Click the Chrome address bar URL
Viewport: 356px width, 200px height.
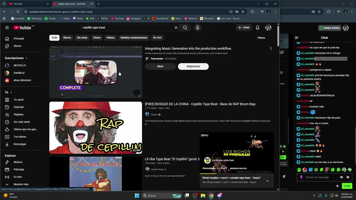tap(61, 12)
